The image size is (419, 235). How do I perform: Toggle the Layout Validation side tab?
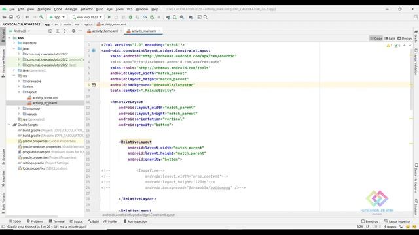(x=416, y=62)
